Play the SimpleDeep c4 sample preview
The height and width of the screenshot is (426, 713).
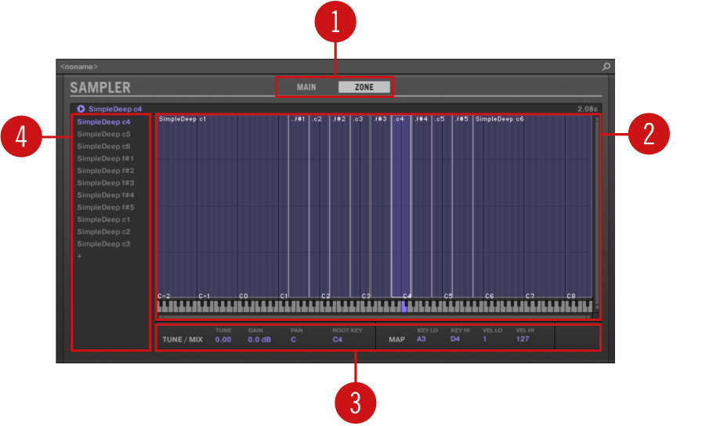81,109
